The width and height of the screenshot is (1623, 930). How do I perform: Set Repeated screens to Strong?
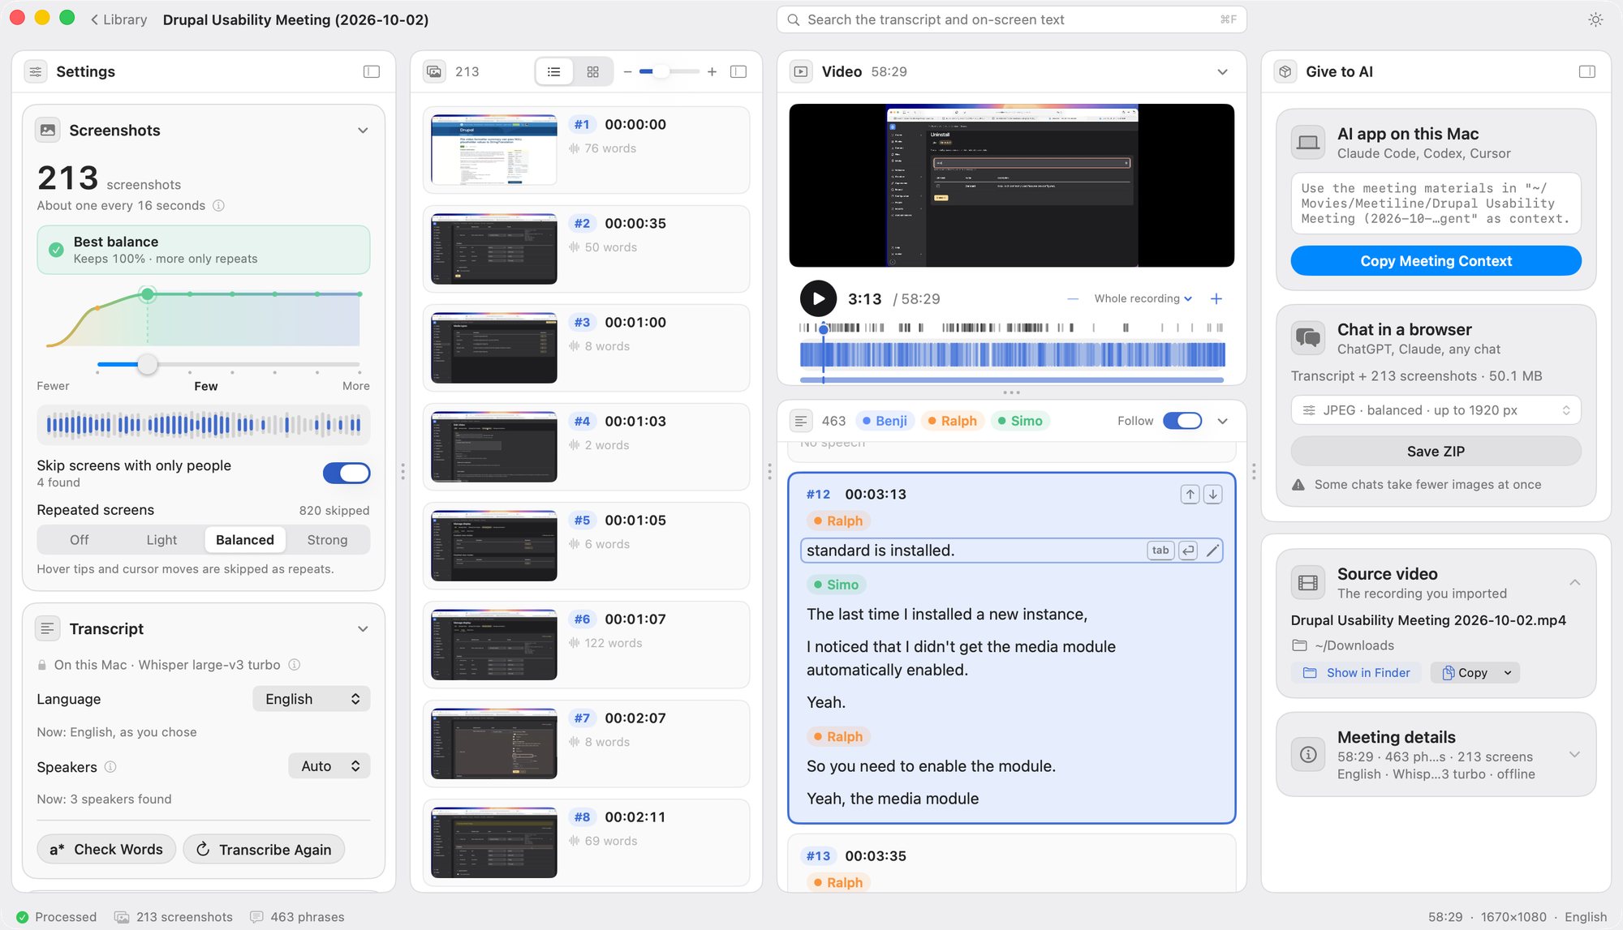point(327,539)
